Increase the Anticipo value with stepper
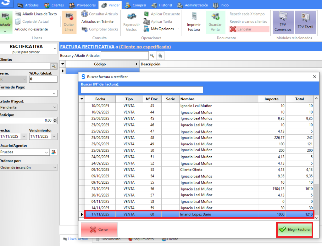Viewport: 322px width, 246px height. tap(55, 119)
